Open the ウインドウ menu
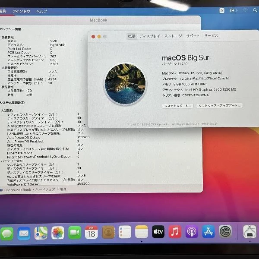This screenshot has width=259, height=259. tap(22, 11)
